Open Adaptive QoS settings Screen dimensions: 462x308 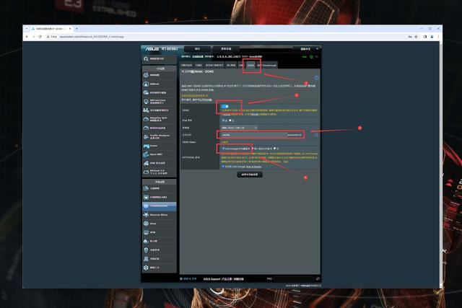coord(158,118)
